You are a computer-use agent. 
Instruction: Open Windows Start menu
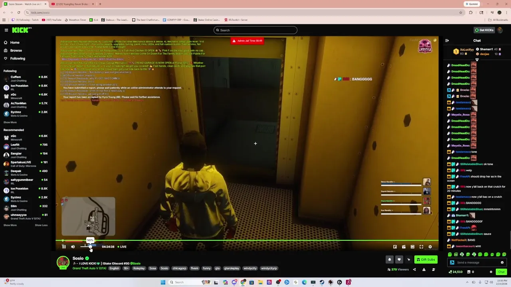(x=163, y=282)
